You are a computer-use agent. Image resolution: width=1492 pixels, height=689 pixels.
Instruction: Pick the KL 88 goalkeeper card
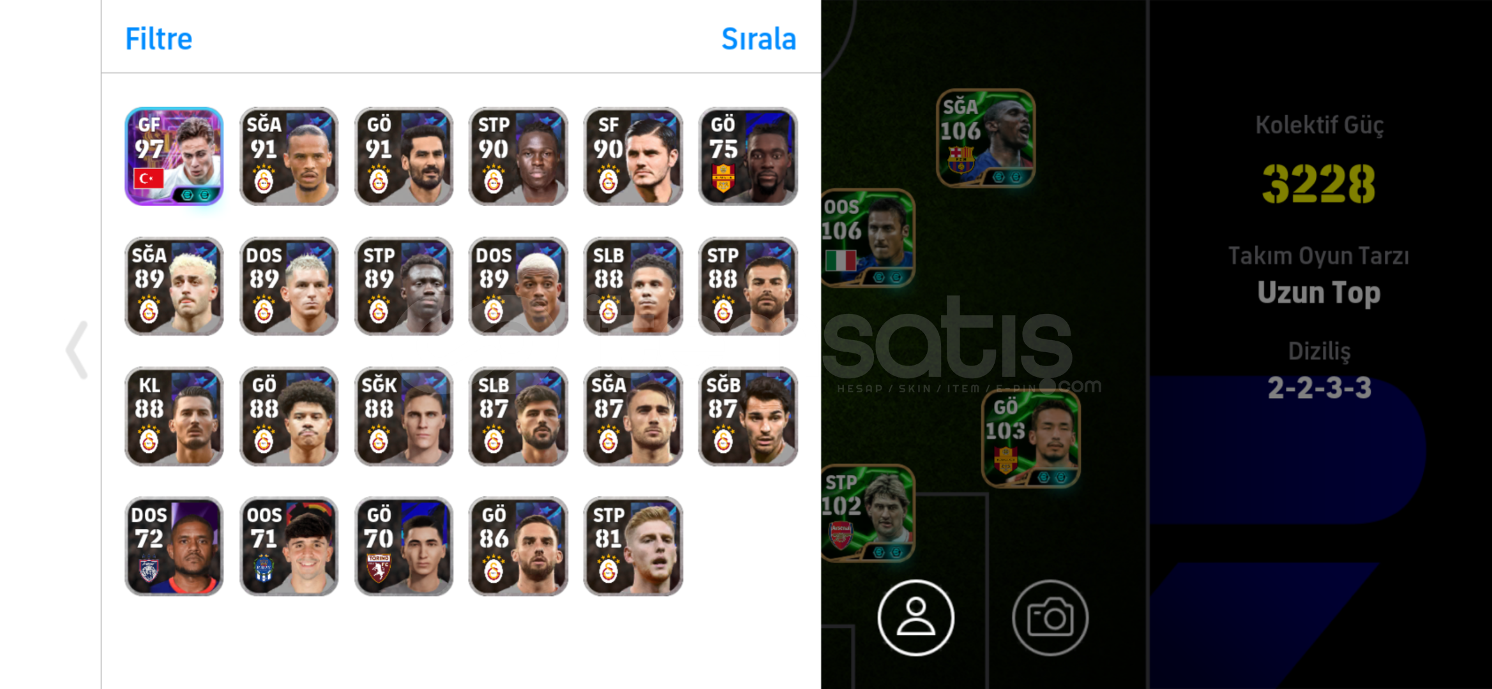(x=174, y=416)
